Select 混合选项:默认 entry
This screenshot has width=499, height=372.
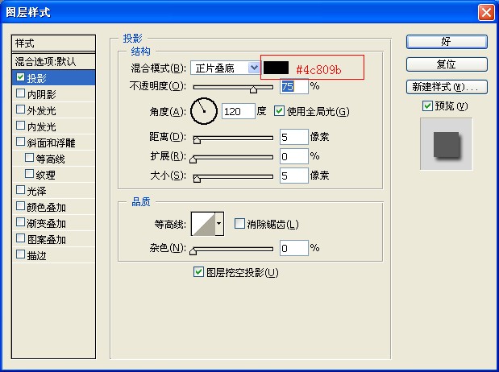pyautogui.click(x=53, y=61)
